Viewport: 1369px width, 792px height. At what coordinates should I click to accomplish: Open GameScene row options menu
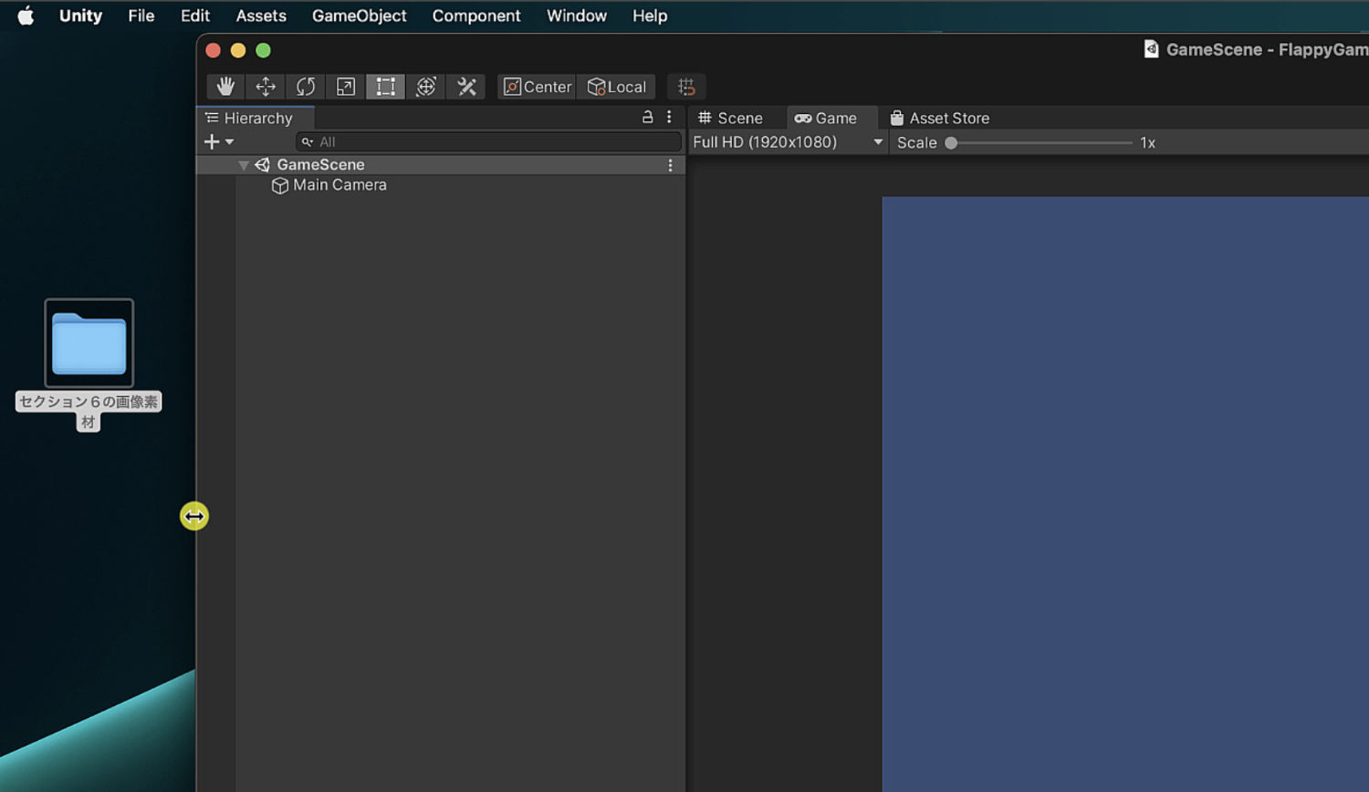[670, 165]
